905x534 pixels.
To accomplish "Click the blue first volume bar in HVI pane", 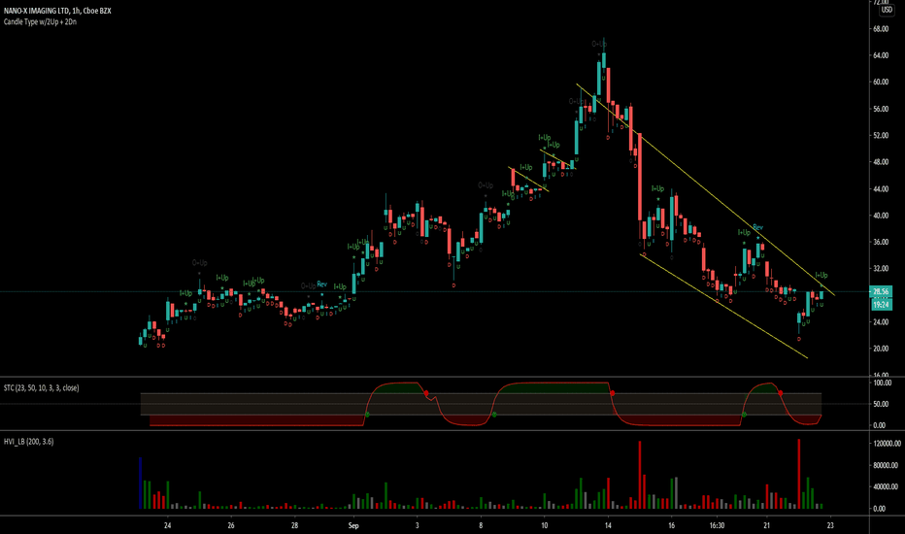I will point(140,484).
